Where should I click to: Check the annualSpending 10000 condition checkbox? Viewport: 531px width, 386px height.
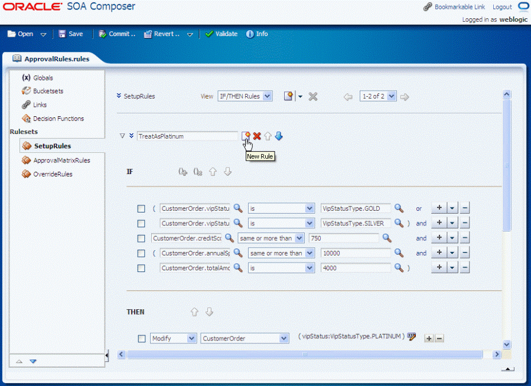(x=141, y=253)
